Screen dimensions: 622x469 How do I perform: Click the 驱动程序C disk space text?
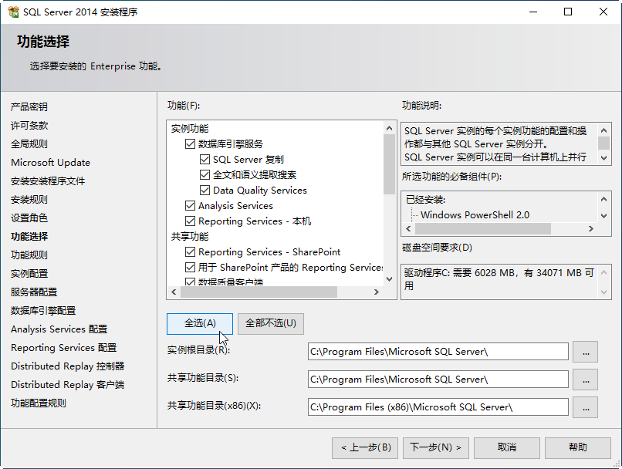[x=499, y=279]
